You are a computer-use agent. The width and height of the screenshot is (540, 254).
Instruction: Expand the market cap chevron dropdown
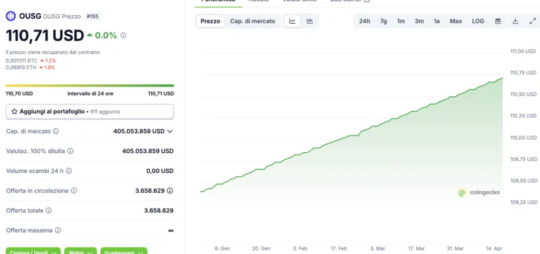pyautogui.click(x=170, y=131)
